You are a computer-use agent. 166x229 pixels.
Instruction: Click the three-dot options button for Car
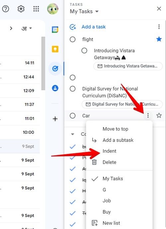coord(148,116)
